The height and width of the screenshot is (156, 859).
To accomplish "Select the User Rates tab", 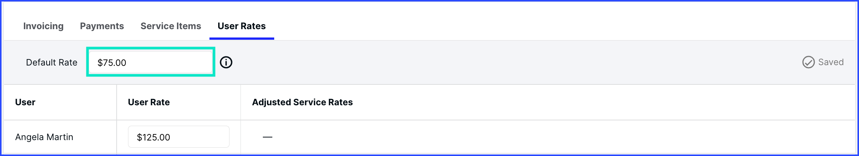I will (x=242, y=26).
